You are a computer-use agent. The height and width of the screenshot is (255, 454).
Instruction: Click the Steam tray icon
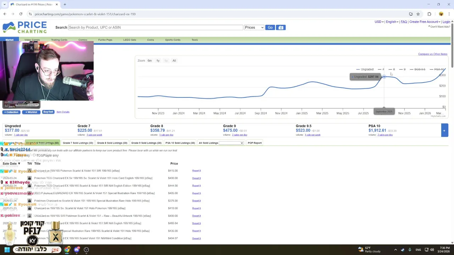coord(402,250)
